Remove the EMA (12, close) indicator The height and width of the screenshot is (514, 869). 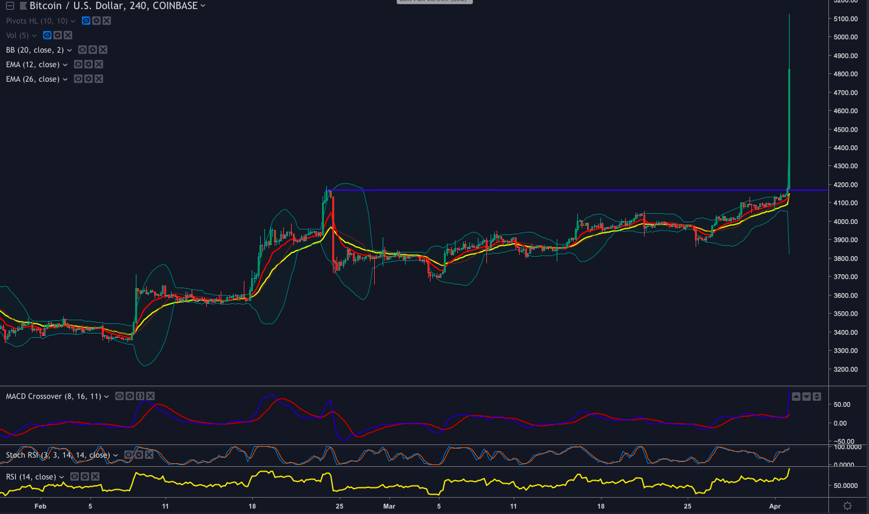click(99, 64)
